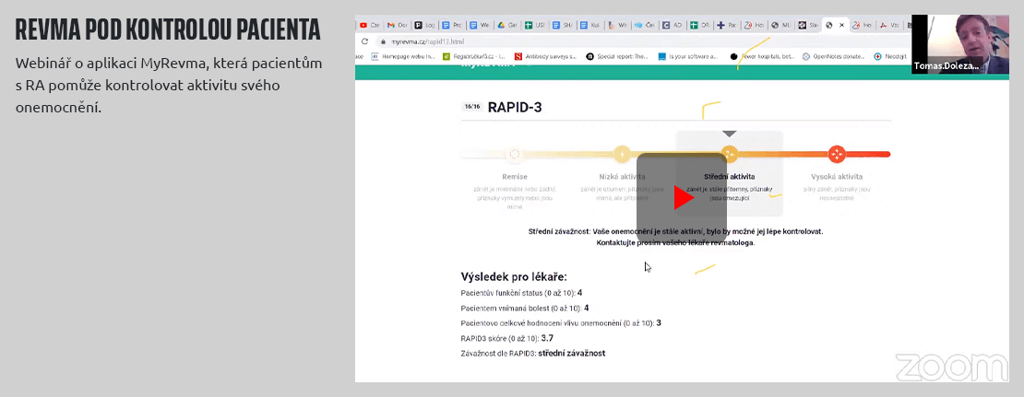Click the Remise icon on activity scale
The height and width of the screenshot is (397, 1024).
tap(516, 155)
